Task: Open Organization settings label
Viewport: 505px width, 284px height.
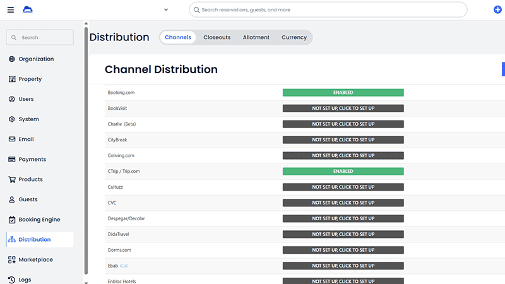Action: pyautogui.click(x=36, y=59)
